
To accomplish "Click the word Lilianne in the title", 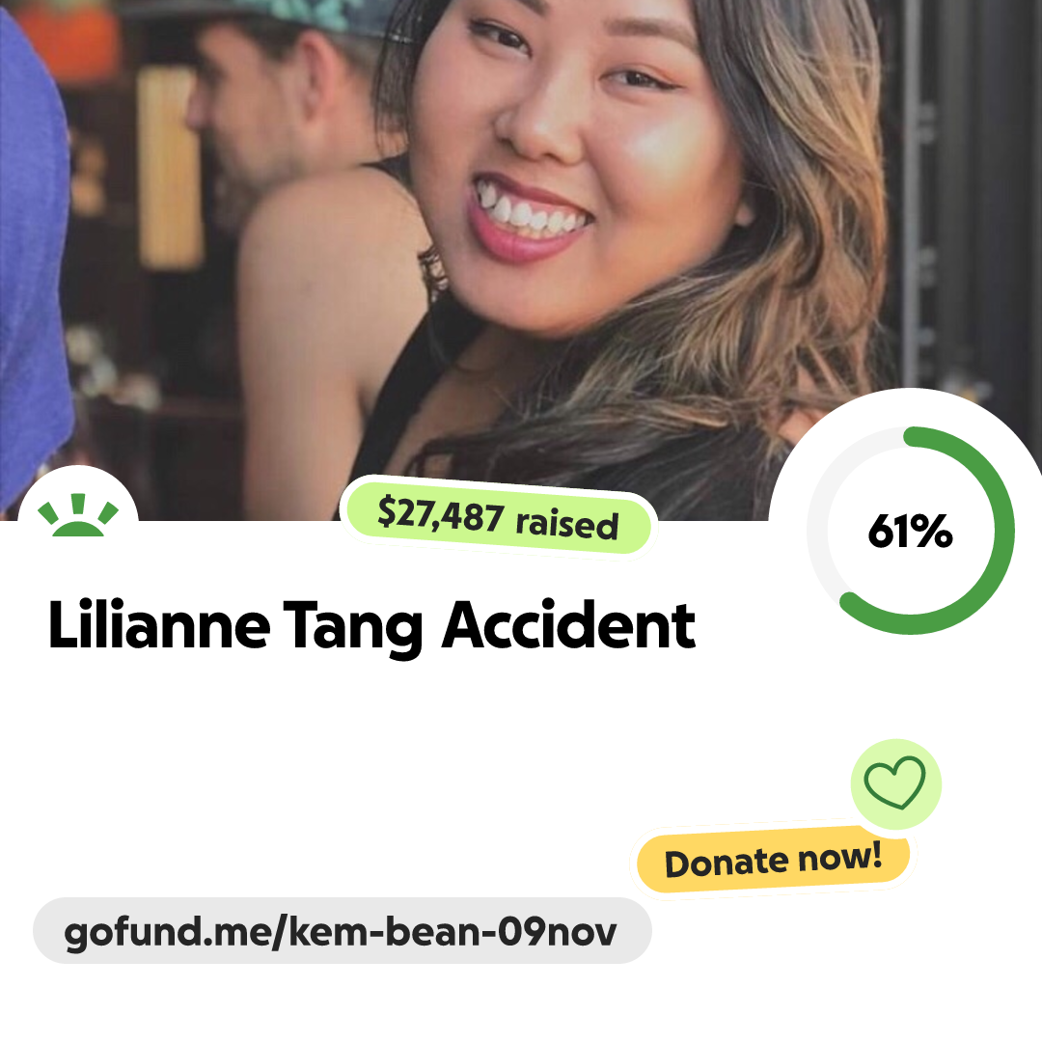I will [x=159, y=624].
